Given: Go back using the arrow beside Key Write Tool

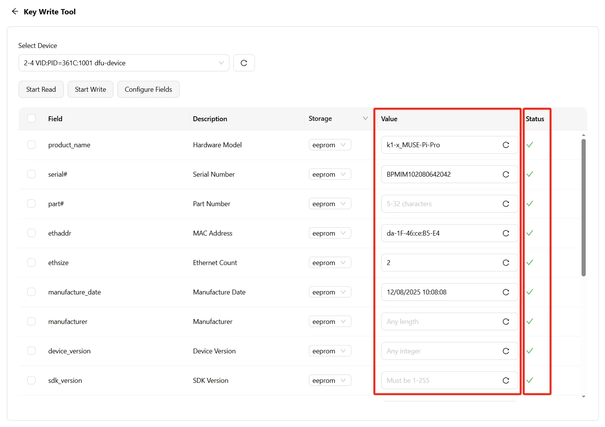Looking at the screenshot, I should [x=15, y=12].
